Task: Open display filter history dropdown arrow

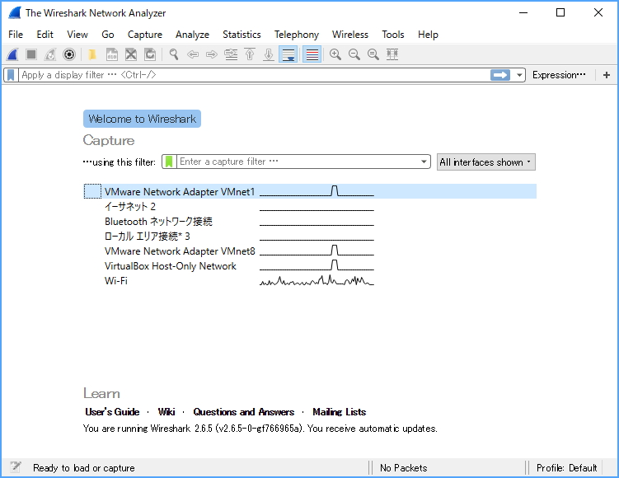Action: click(x=519, y=75)
